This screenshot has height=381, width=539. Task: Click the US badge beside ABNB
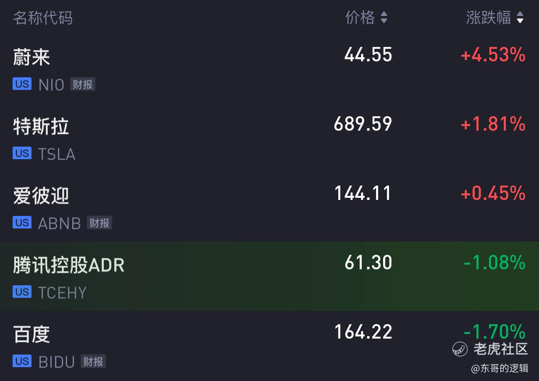(x=22, y=222)
